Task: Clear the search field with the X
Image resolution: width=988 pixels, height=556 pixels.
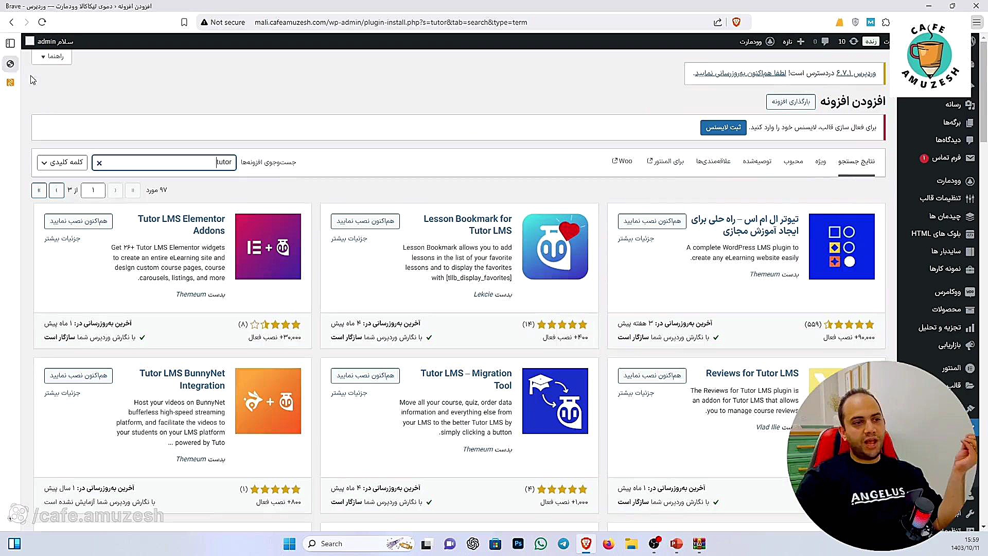Action: point(99,163)
